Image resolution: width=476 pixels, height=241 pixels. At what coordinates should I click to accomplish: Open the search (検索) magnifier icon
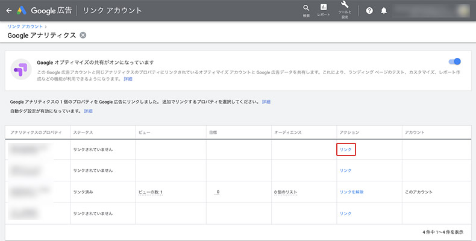(x=306, y=8)
